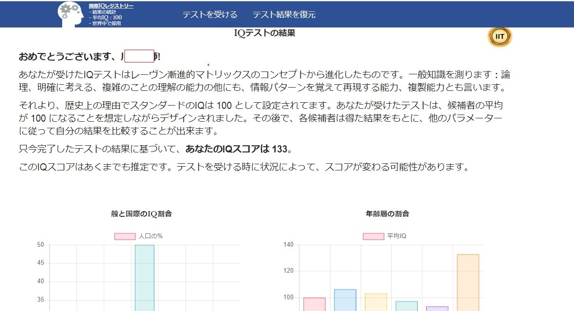Click the IQテストの結果 heading
Image resolution: width=574 pixels, height=311 pixels.
coord(265,33)
